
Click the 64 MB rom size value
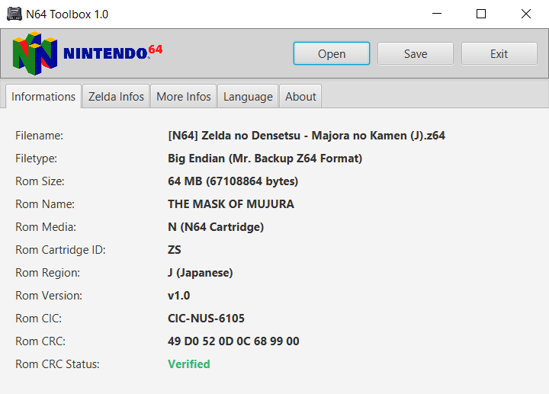pyautogui.click(x=233, y=181)
